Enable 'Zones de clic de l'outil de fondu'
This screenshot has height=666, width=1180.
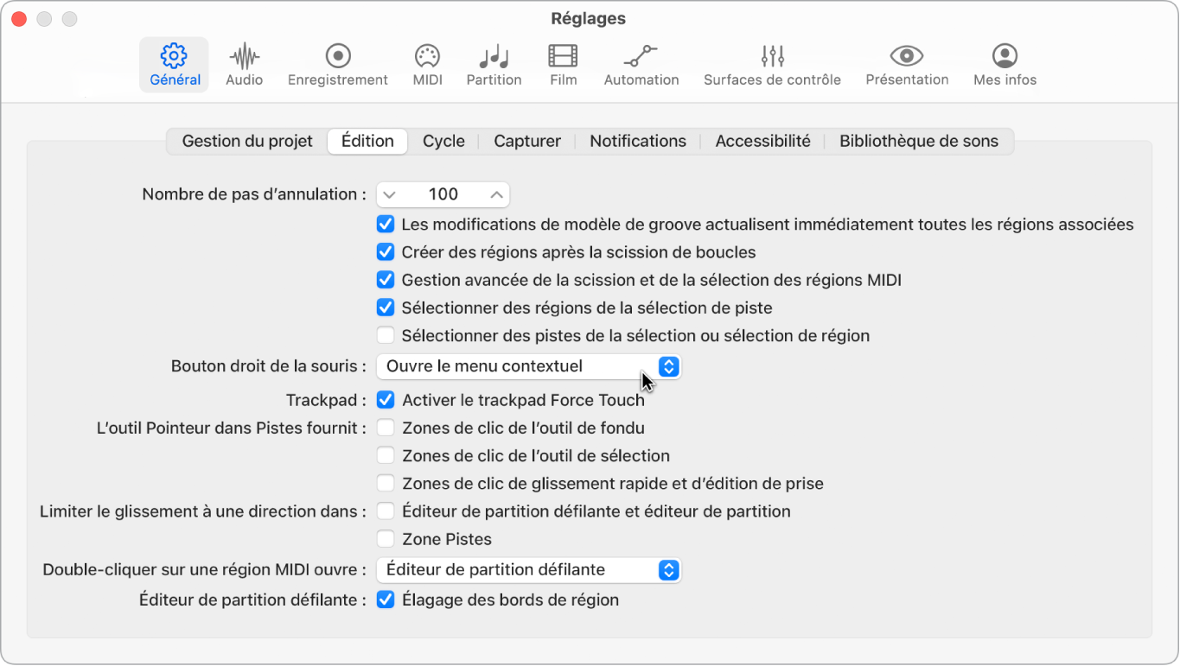pyautogui.click(x=385, y=428)
